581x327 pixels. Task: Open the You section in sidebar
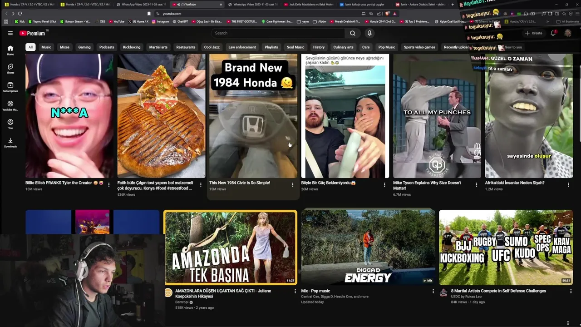(x=10, y=124)
